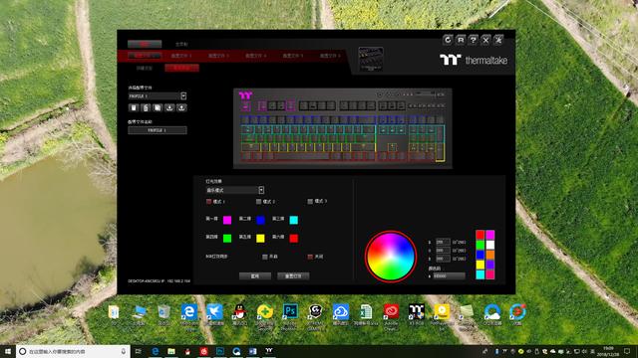Open Edge from the taskbar

coord(156,351)
